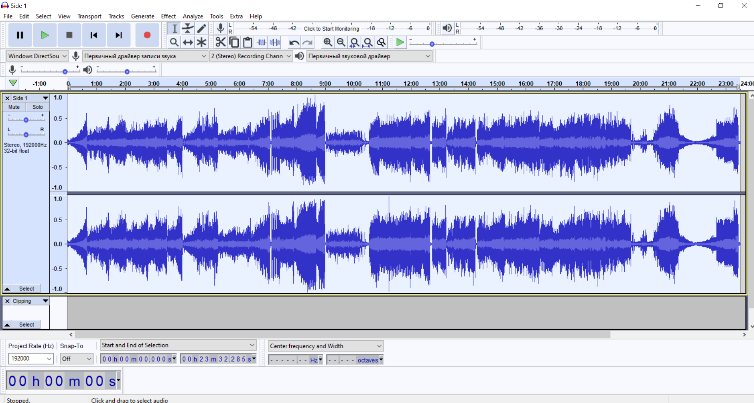Click the Fit project to width icon
Image resolution: width=754 pixels, height=403 pixels.
(368, 42)
